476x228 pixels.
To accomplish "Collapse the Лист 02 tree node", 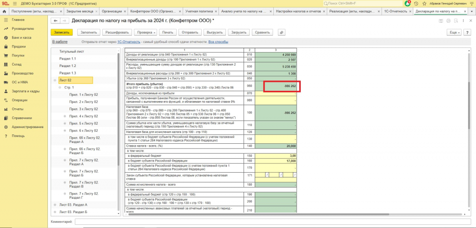I will click(55, 80).
